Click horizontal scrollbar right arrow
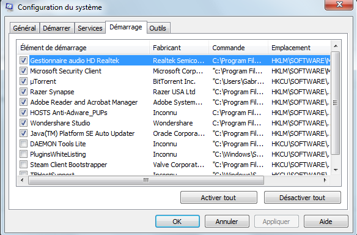This screenshot has width=357, height=235. 325,180
